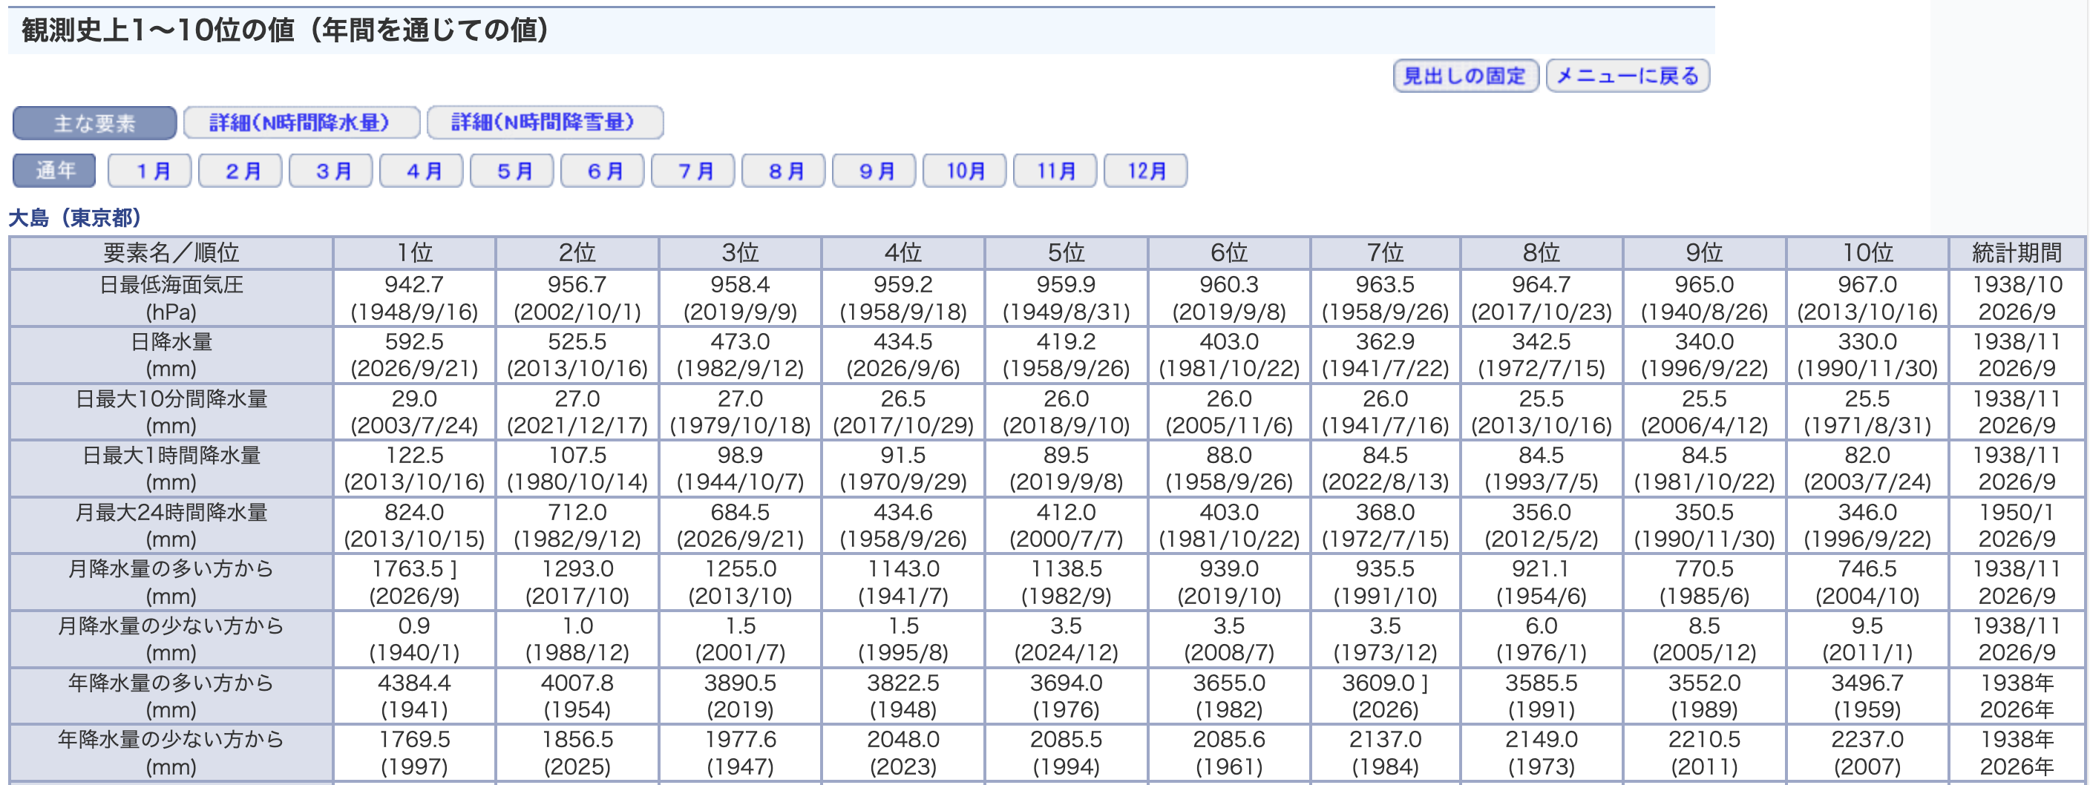Screen dimensions: 2090x785
Task: Switch to the 1月 tab
Action: point(150,171)
